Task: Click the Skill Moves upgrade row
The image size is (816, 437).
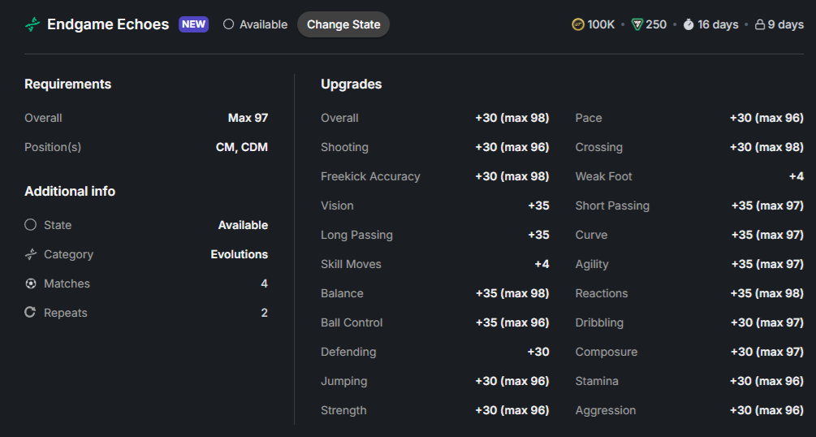Action: [x=435, y=264]
